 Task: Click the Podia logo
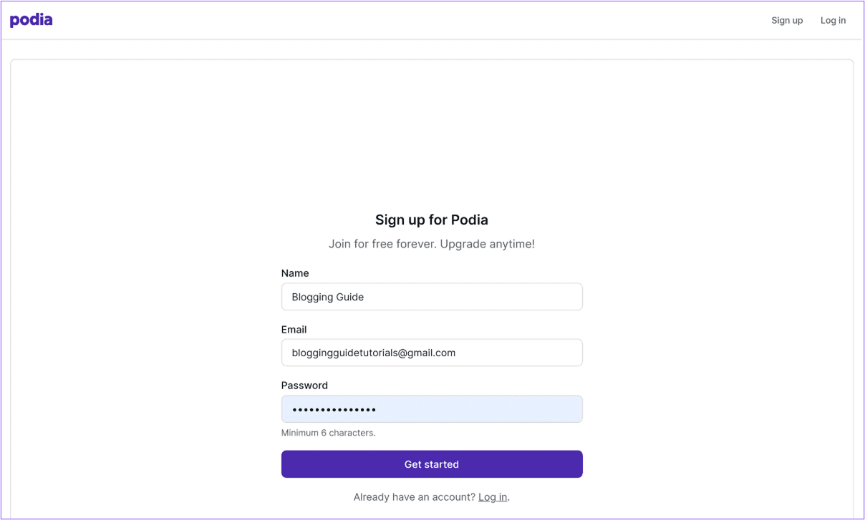point(31,20)
